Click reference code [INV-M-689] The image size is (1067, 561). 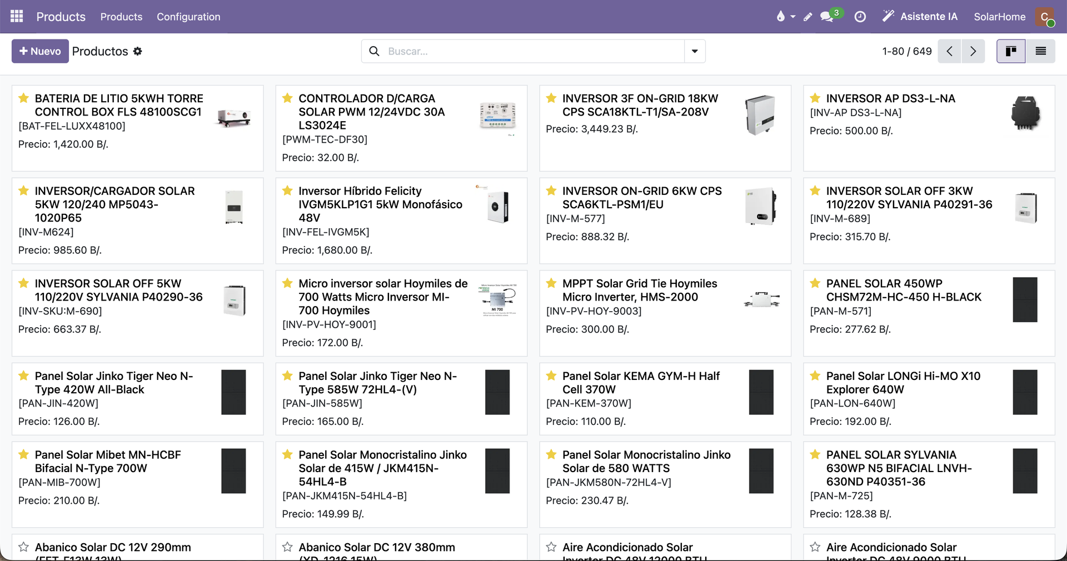[840, 219]
